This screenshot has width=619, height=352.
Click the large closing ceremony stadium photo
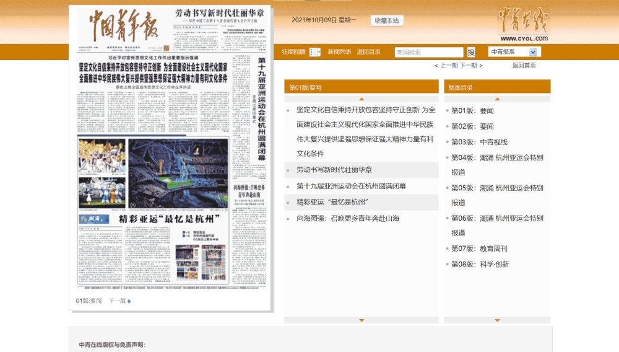pyautogui.click(x=178, y=173)
